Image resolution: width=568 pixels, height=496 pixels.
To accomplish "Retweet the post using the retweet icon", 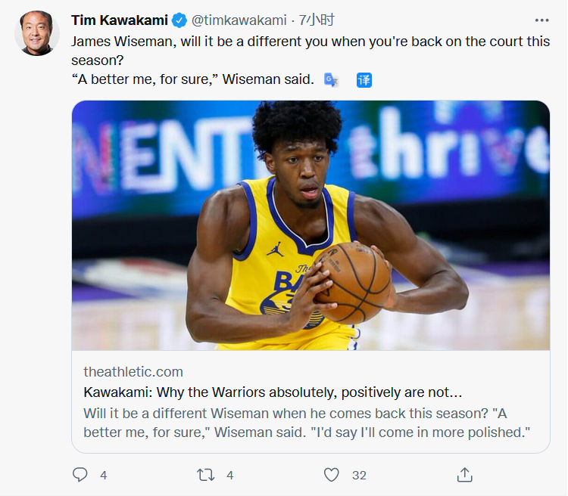I will 205,475.
